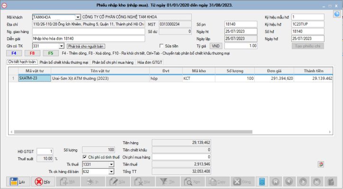Switch to Chi tiết hạch toán tab

pos(22,62)
